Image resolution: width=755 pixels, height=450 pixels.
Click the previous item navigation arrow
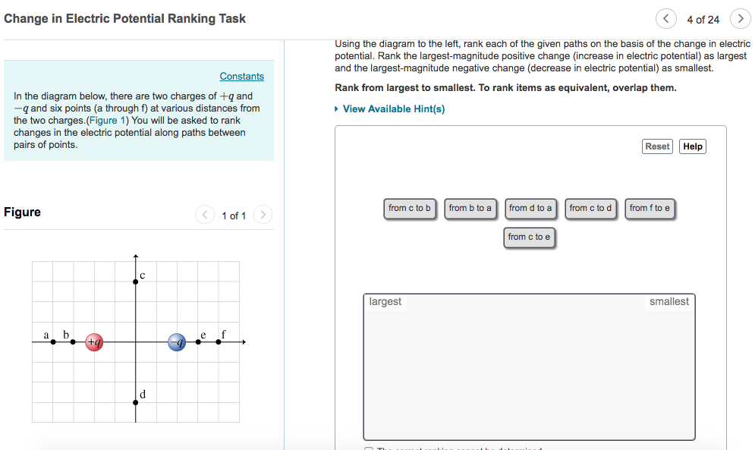tap(666, 18)
